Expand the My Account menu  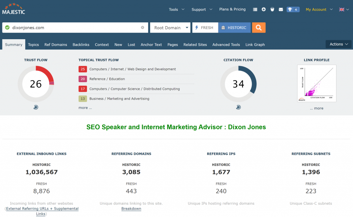click(319, 9)
